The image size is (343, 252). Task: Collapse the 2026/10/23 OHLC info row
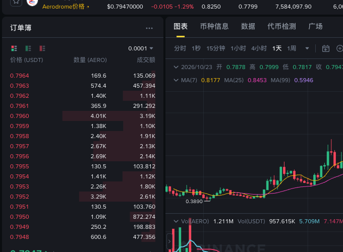[x=176, y=67]
